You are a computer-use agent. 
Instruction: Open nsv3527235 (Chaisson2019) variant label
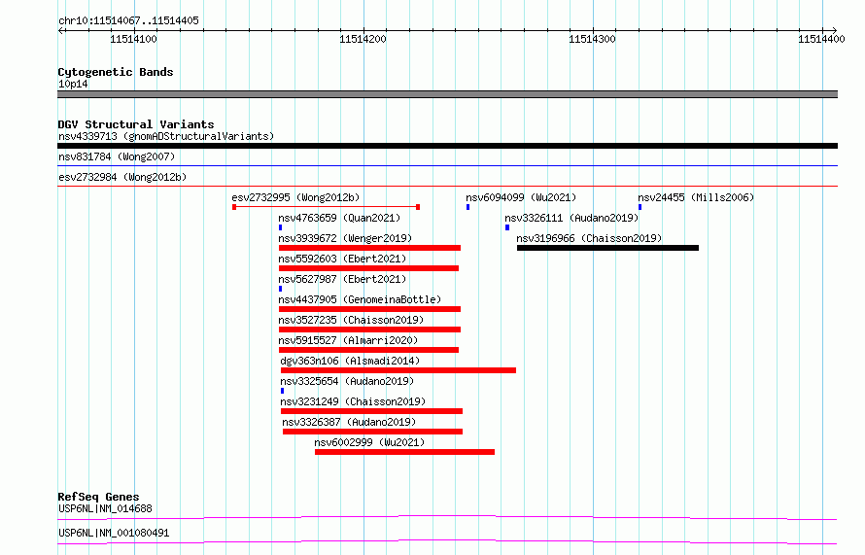351,320
